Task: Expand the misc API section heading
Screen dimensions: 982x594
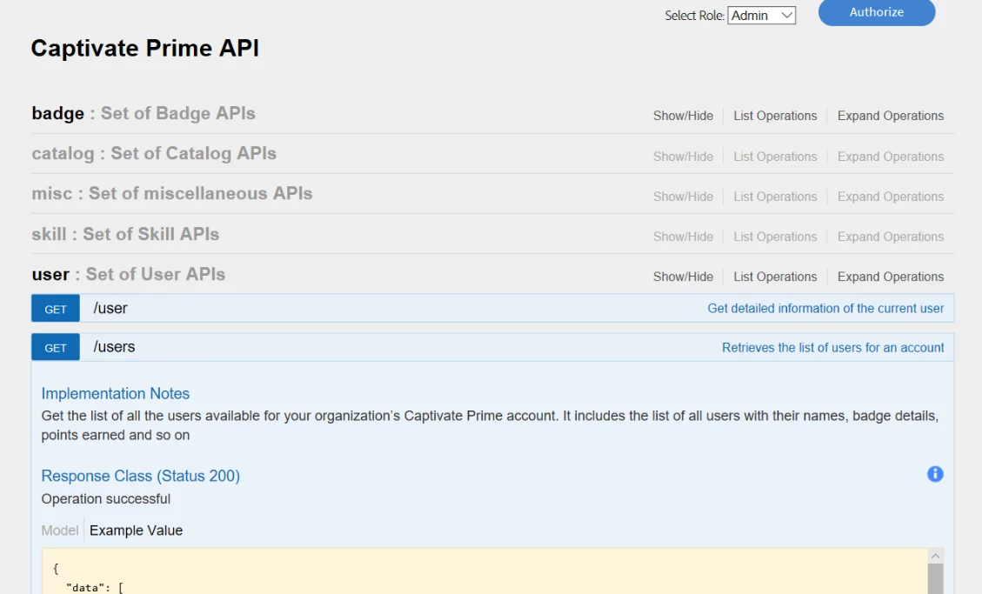Action: click(172, 193)
